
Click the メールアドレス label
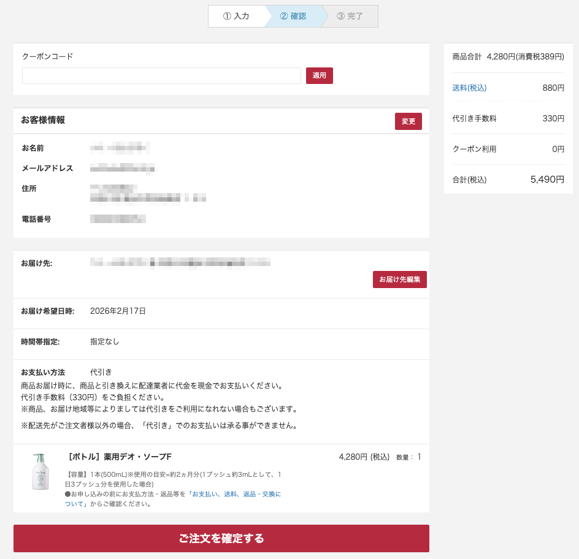pos(47,169)
